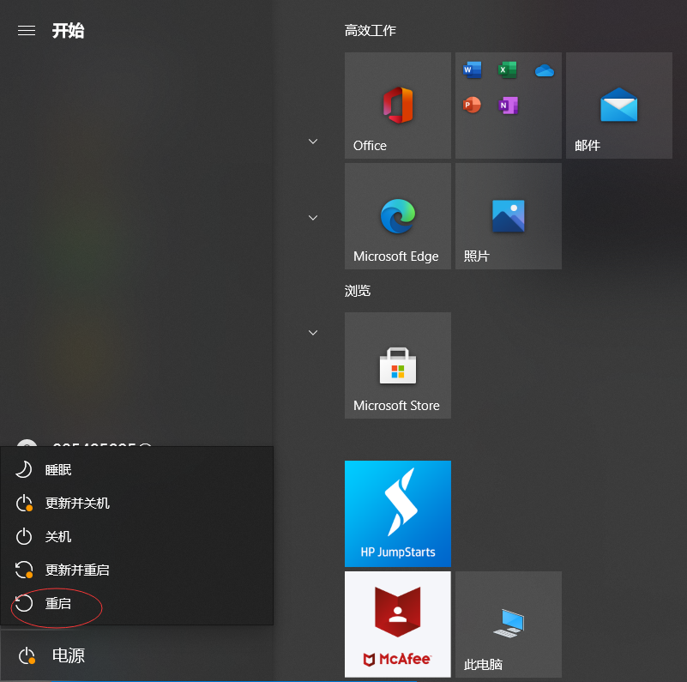Select 更新并重启 in the power menu
The width and height of the screenshot is (687, 682).
coord(136,570)
